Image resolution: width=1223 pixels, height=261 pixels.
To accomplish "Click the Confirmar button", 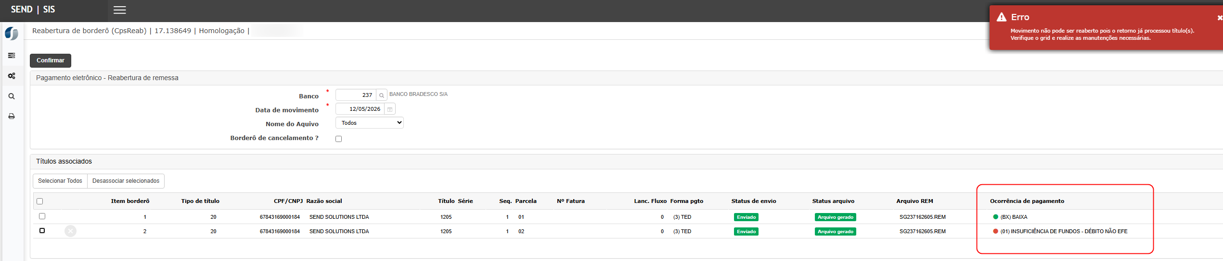I will click(51, 60).
